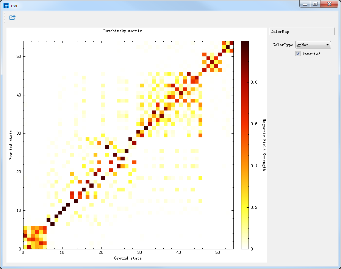
Task: Click the Ground state axis label
Action: (x=128, y=258)
